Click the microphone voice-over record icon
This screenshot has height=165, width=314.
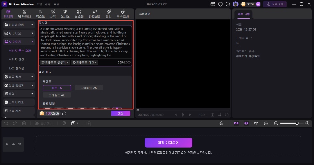tap(221, 123)
